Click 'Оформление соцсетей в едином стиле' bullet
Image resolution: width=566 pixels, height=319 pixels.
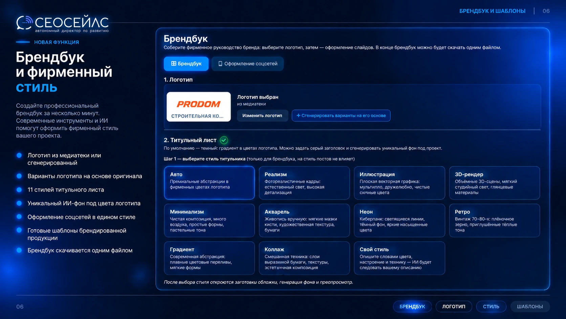tap(81, 217)
